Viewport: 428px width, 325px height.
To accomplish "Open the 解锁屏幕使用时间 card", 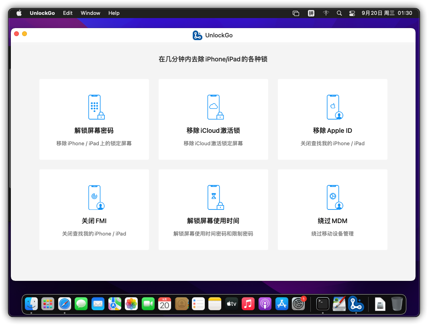I will (x=213, y=209).
